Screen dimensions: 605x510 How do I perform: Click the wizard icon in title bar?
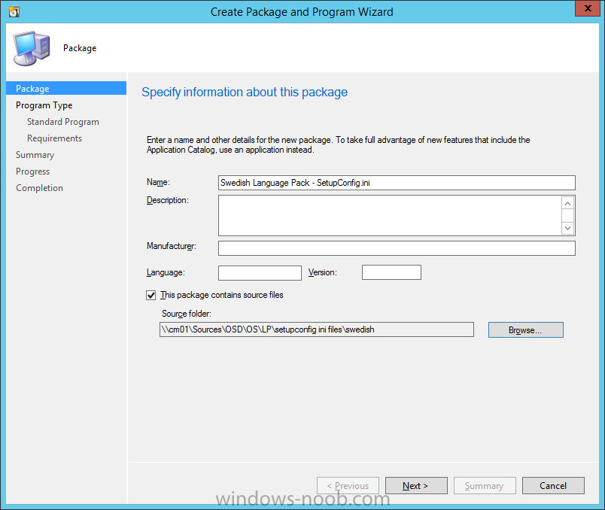(14, 12)
